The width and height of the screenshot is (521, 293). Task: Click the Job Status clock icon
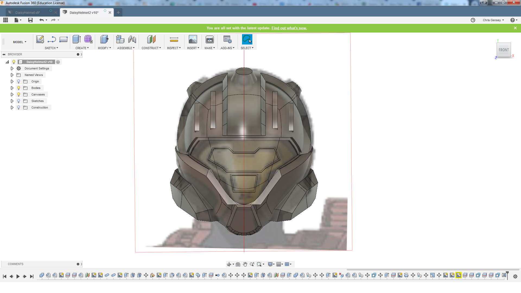point(473,20)
